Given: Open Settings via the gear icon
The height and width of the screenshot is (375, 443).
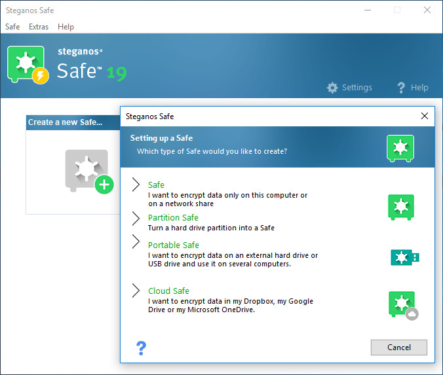Looking at the screenshot, I should click(332, 88).
